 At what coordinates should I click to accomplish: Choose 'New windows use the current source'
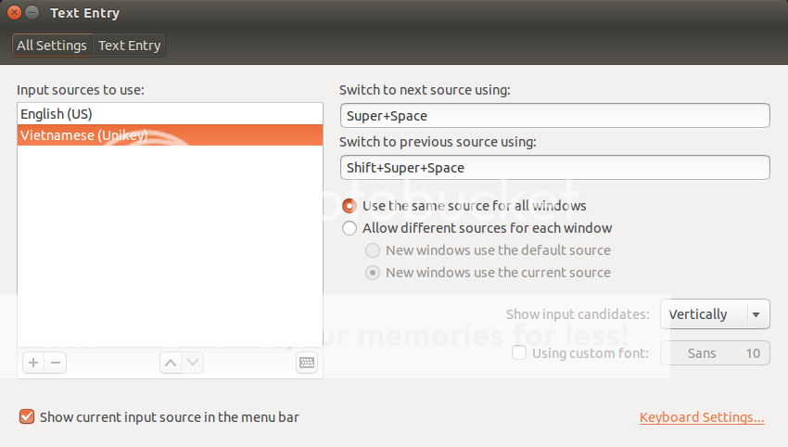point(373,273)
